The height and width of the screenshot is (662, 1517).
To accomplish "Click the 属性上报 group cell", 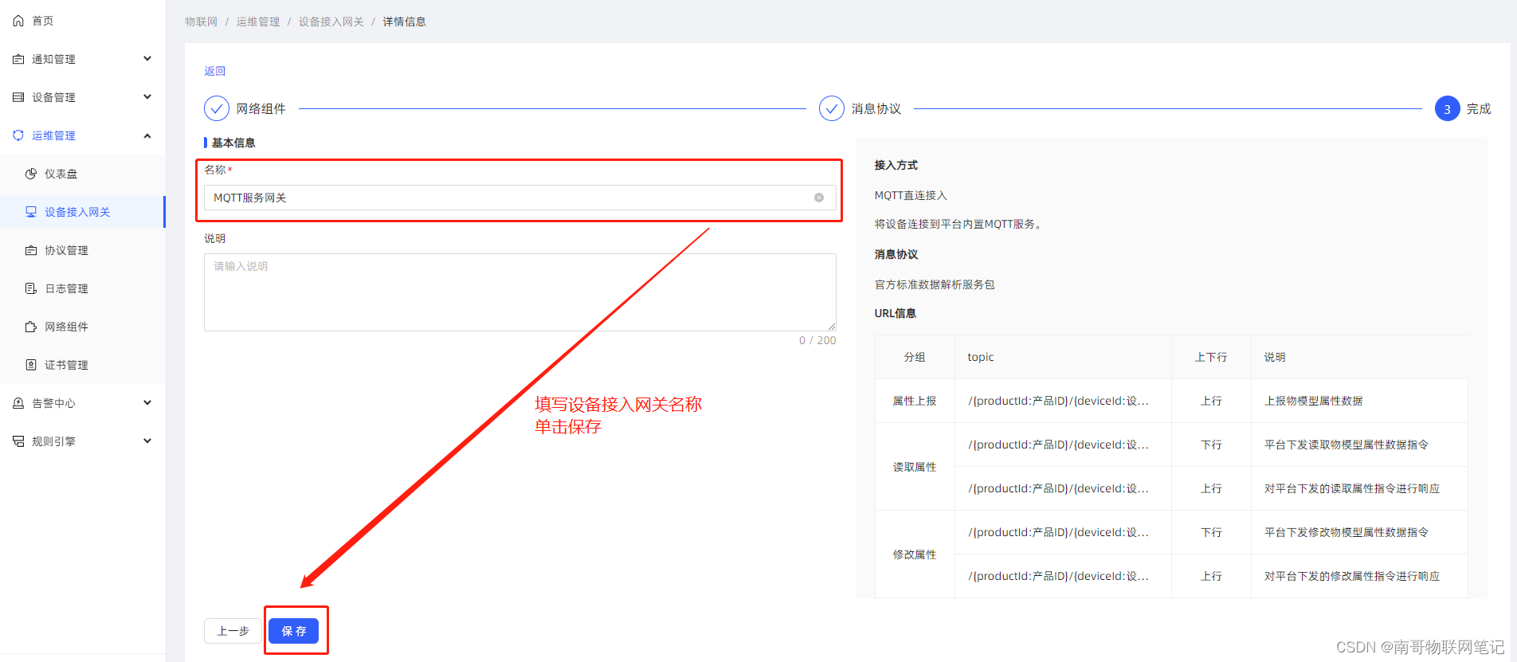I will pyautogui.click(x=915, y=401).
